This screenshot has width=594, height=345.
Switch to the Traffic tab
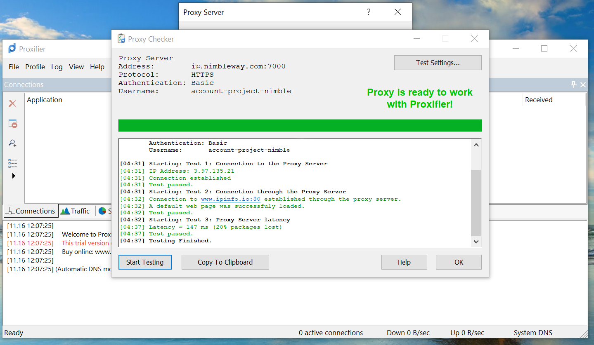pos(76,211)
